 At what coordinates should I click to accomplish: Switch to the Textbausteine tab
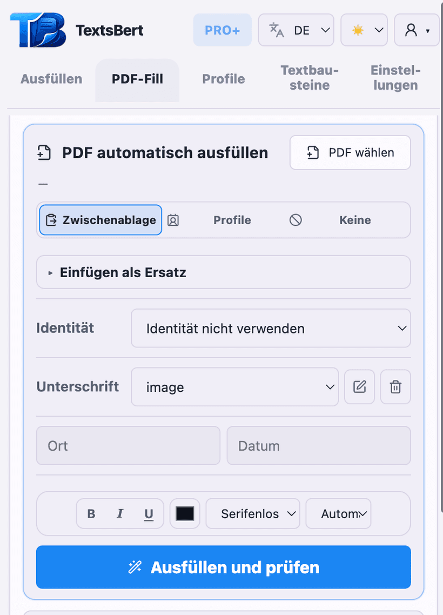(309, 78)
